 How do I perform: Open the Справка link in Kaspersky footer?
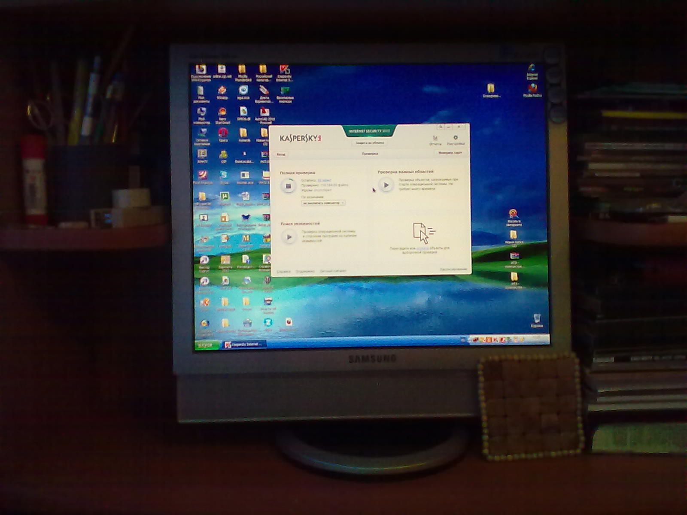283,272
